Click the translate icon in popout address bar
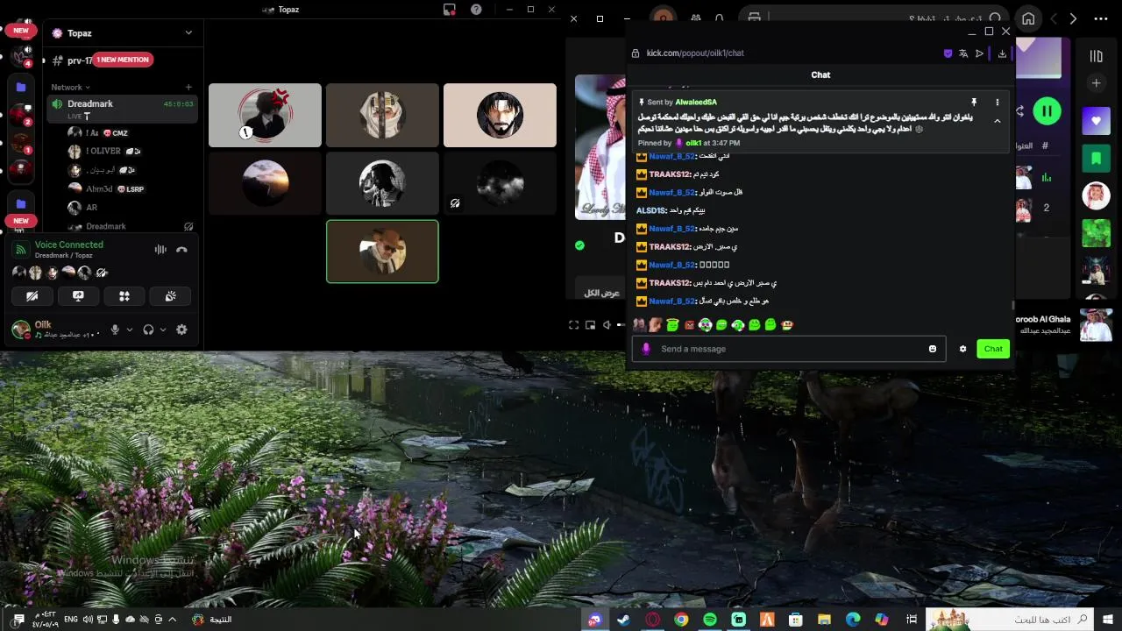The height and width of the screenshot is (631, 1122). point(963,53)
